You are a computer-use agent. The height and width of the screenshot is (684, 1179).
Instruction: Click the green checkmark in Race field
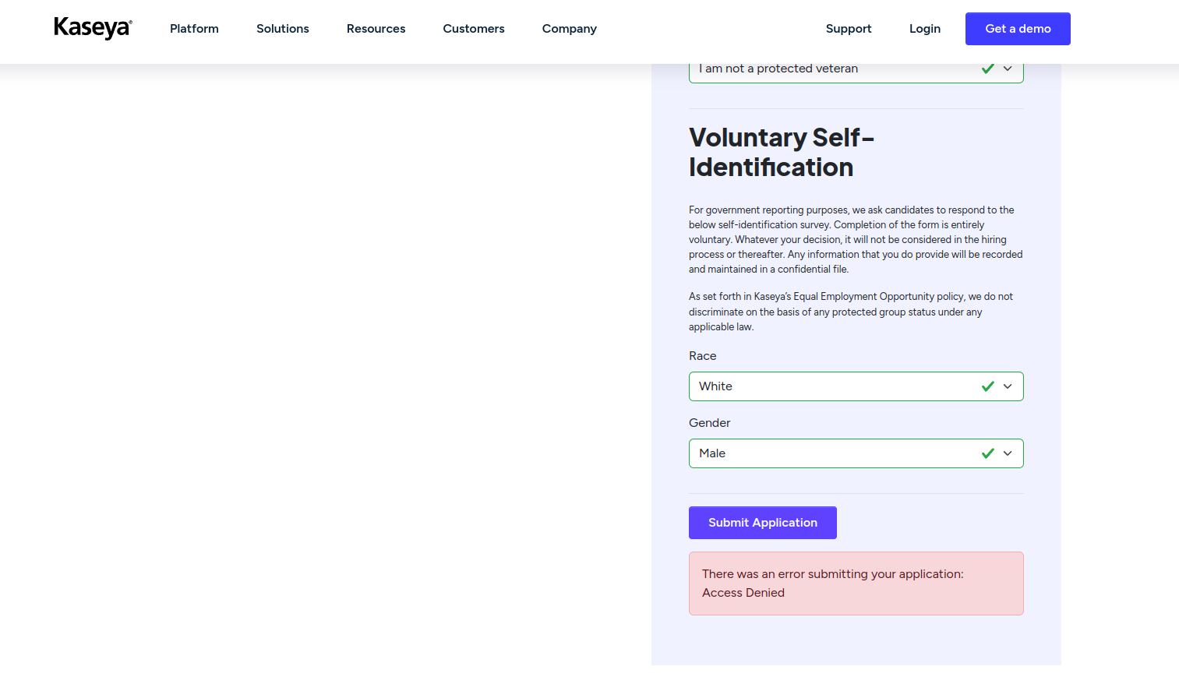[x=987, y=386]
